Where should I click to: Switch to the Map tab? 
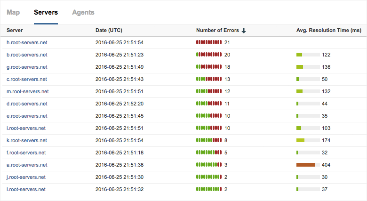click(13, 13)
